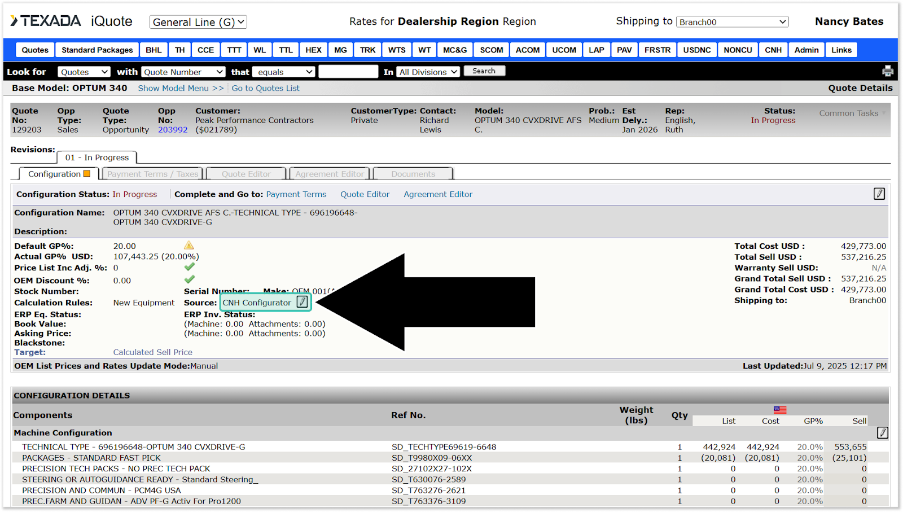Select the WTS menu item
Image resolution: width=903 pixels, height=512 pixels.
[x=397, y=50]
